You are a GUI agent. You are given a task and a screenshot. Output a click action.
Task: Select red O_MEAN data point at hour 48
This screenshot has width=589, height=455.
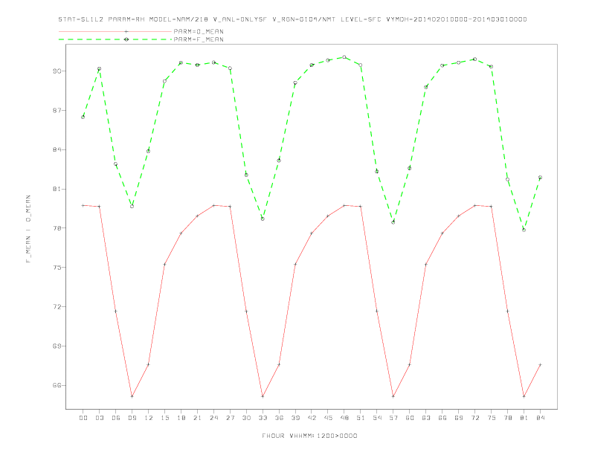tap(344, 205)
